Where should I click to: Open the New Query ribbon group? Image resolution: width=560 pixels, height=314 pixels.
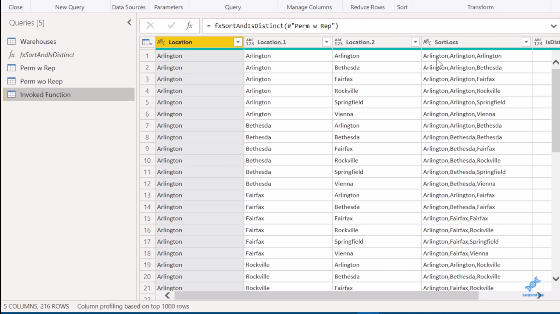(70, 7)
